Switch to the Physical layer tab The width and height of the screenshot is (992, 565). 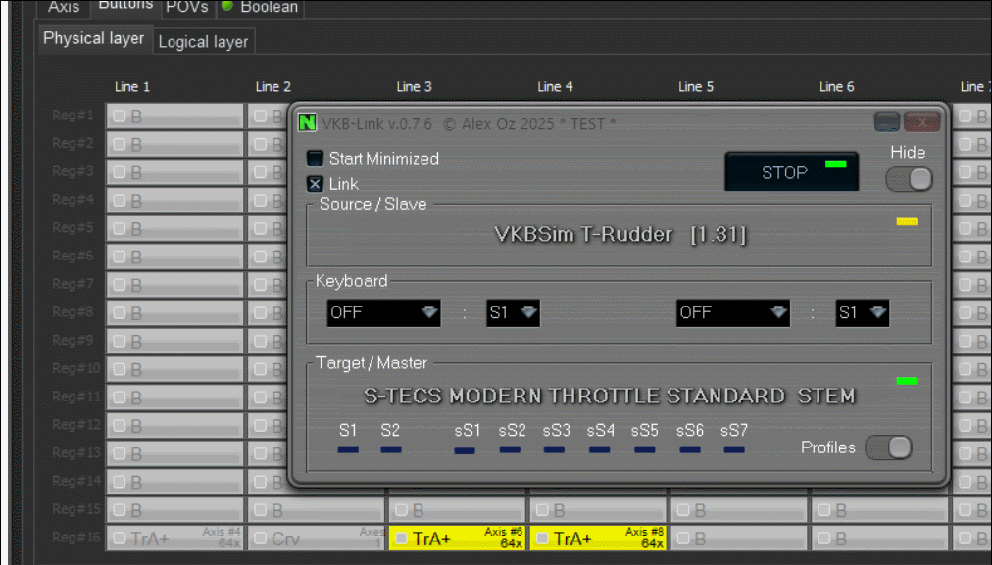click(x=94, y=38)
